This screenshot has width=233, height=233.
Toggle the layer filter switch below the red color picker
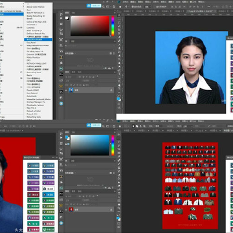98,76
